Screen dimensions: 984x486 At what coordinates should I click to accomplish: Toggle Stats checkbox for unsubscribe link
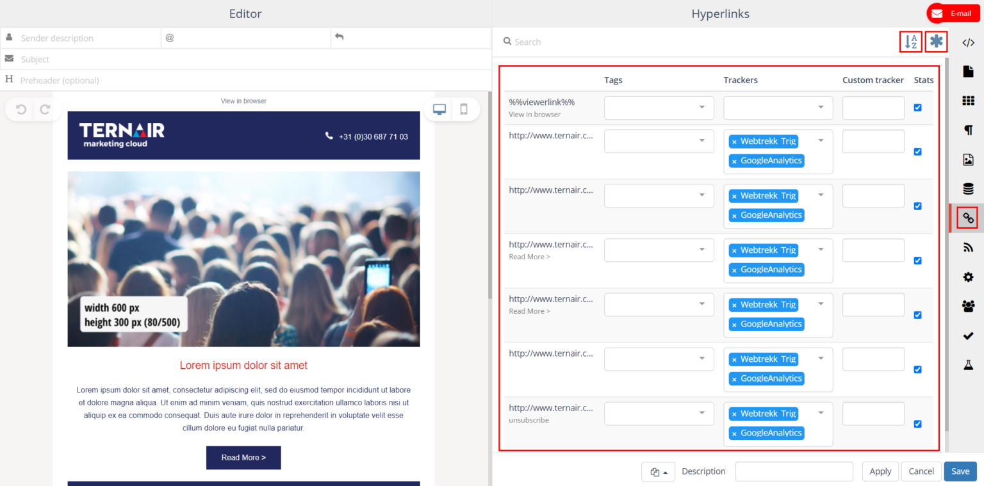(x=918, y=424)
